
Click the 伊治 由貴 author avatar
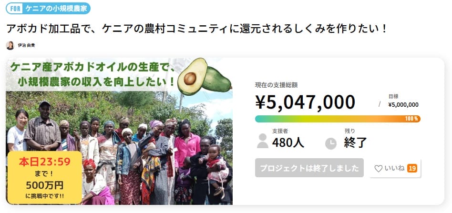[x=10, y=46]
